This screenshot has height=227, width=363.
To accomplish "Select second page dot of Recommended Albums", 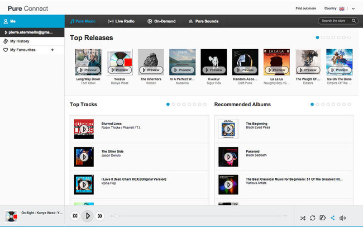I will pos(318,105).
